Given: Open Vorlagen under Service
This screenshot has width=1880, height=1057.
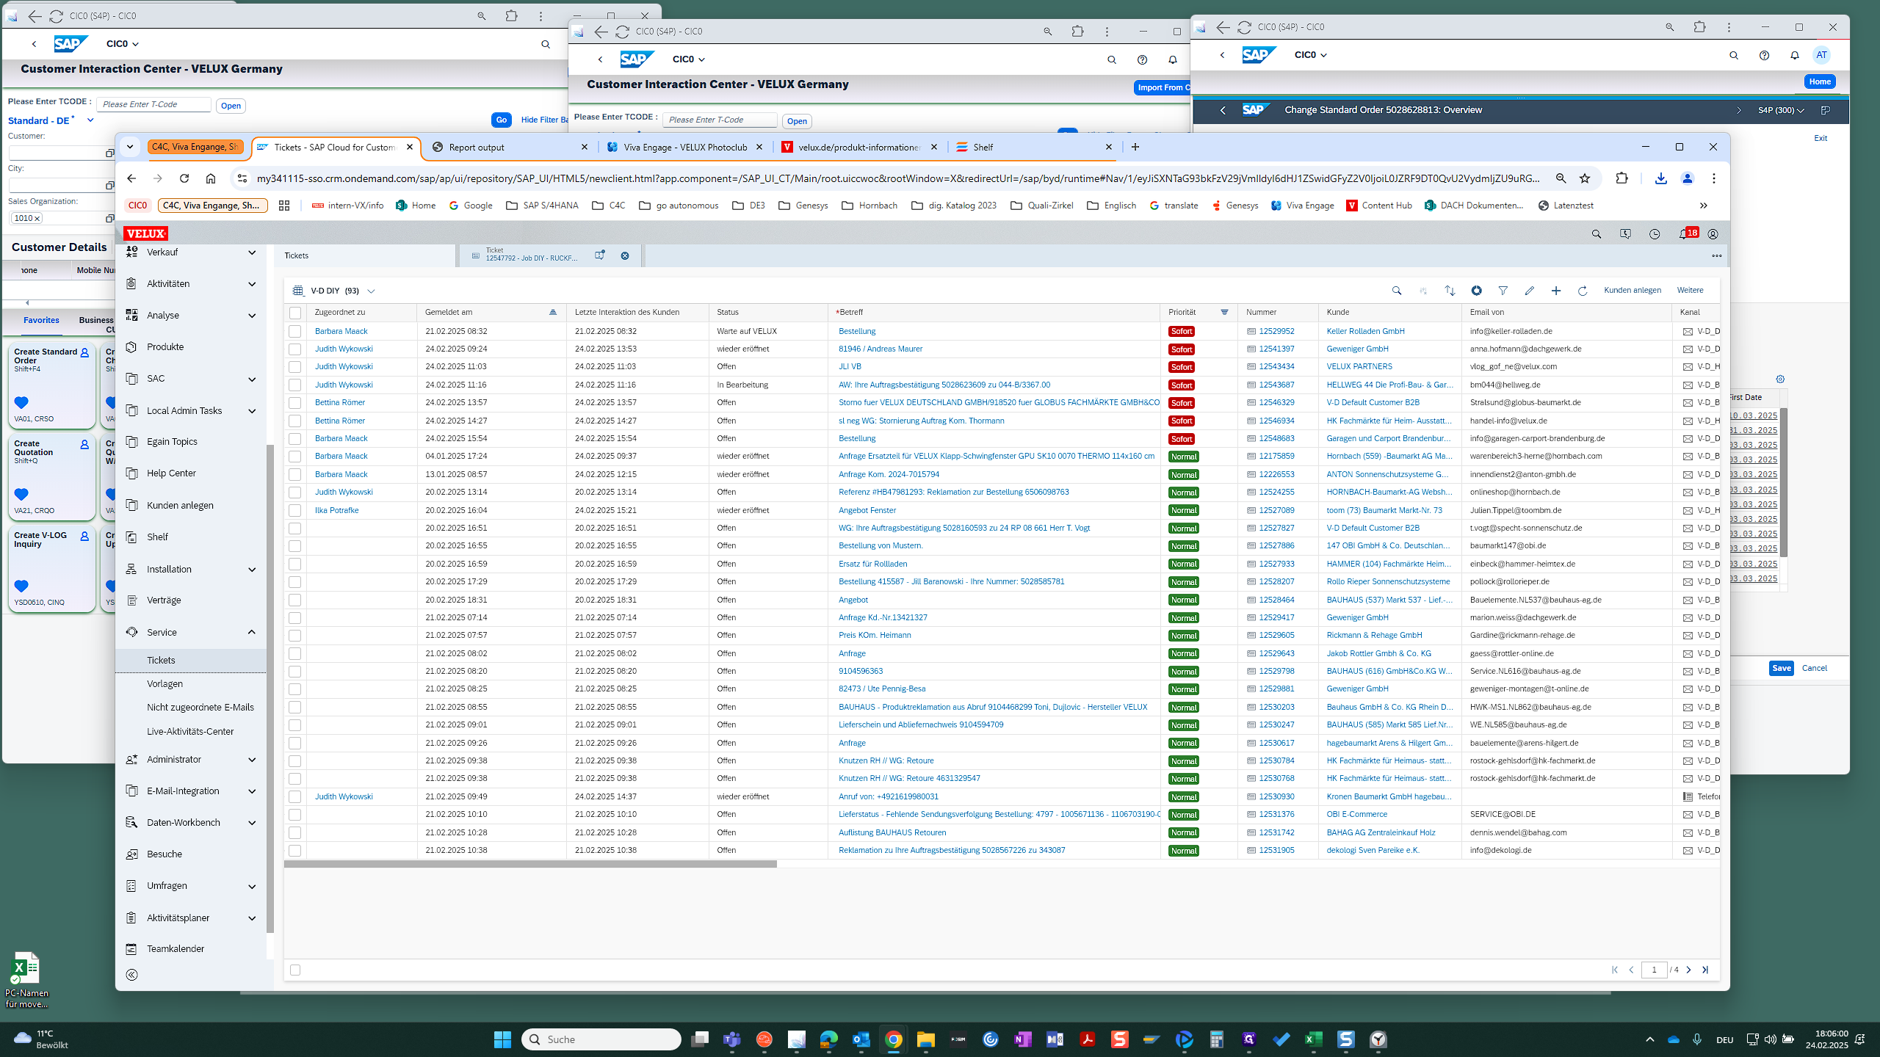Looking at the screenshot, I should point(164,683).
